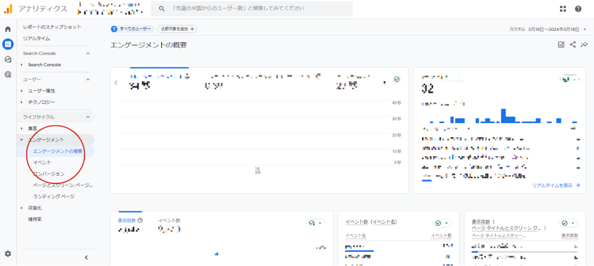
Task: Open status dropdown on イベント数（イベント名）card
Action: pos(442,223)
